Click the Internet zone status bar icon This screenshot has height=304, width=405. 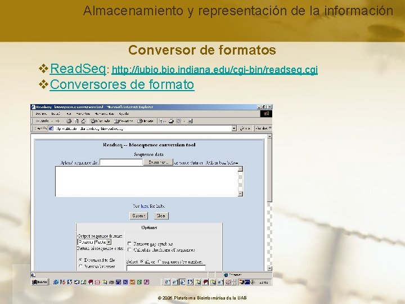[226, 275]
